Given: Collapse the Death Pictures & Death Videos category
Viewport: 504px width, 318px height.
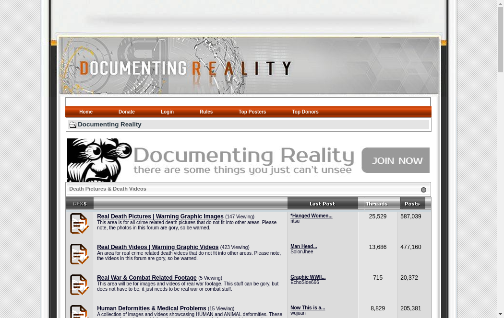Looking at the screenshot, I should click(423, 190).
